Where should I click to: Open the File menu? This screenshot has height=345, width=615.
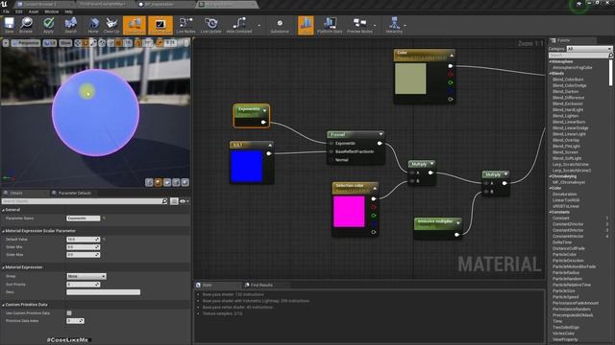(7, 11)
